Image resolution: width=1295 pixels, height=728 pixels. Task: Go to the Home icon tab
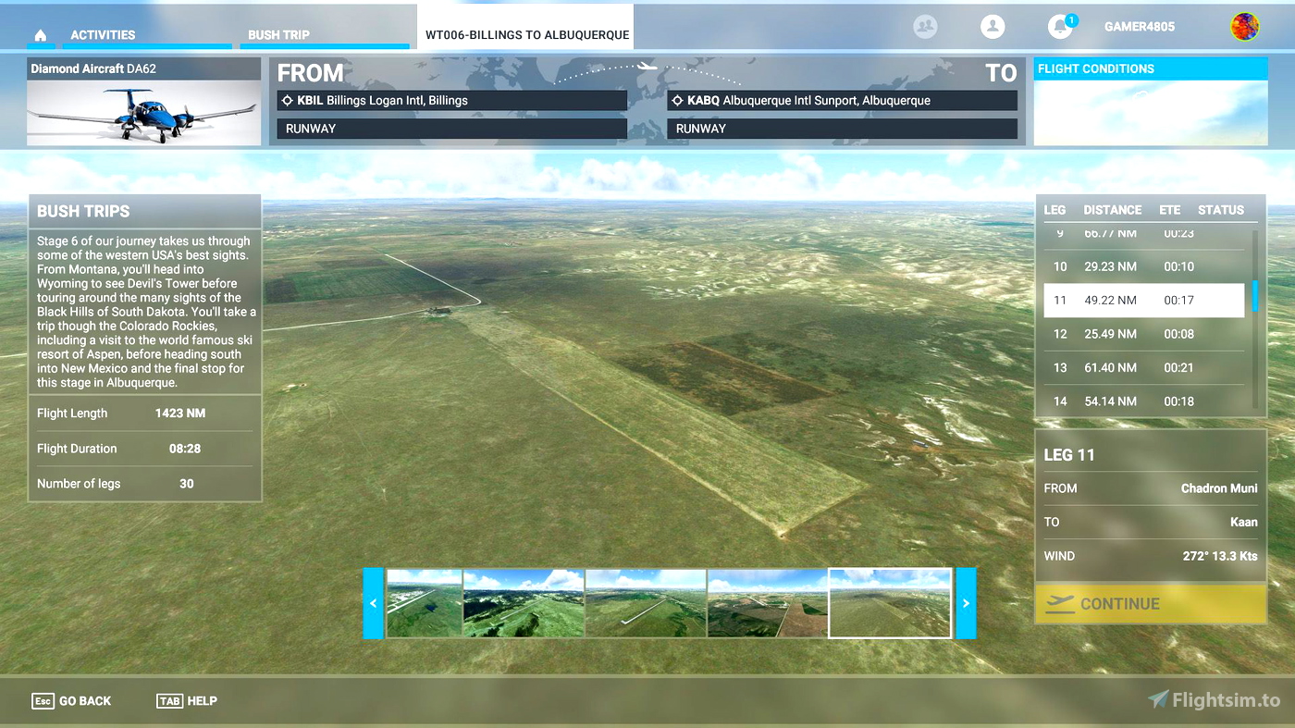coord(40,35)
